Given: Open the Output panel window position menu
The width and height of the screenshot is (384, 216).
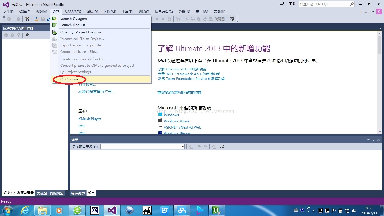Looking at the screenshot, I should 369,139.
